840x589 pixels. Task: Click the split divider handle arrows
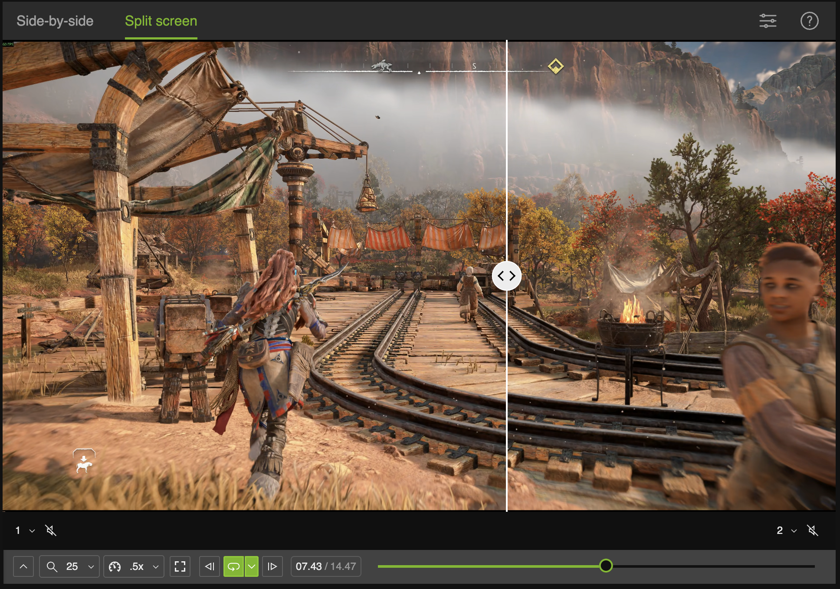click(506, 276)
